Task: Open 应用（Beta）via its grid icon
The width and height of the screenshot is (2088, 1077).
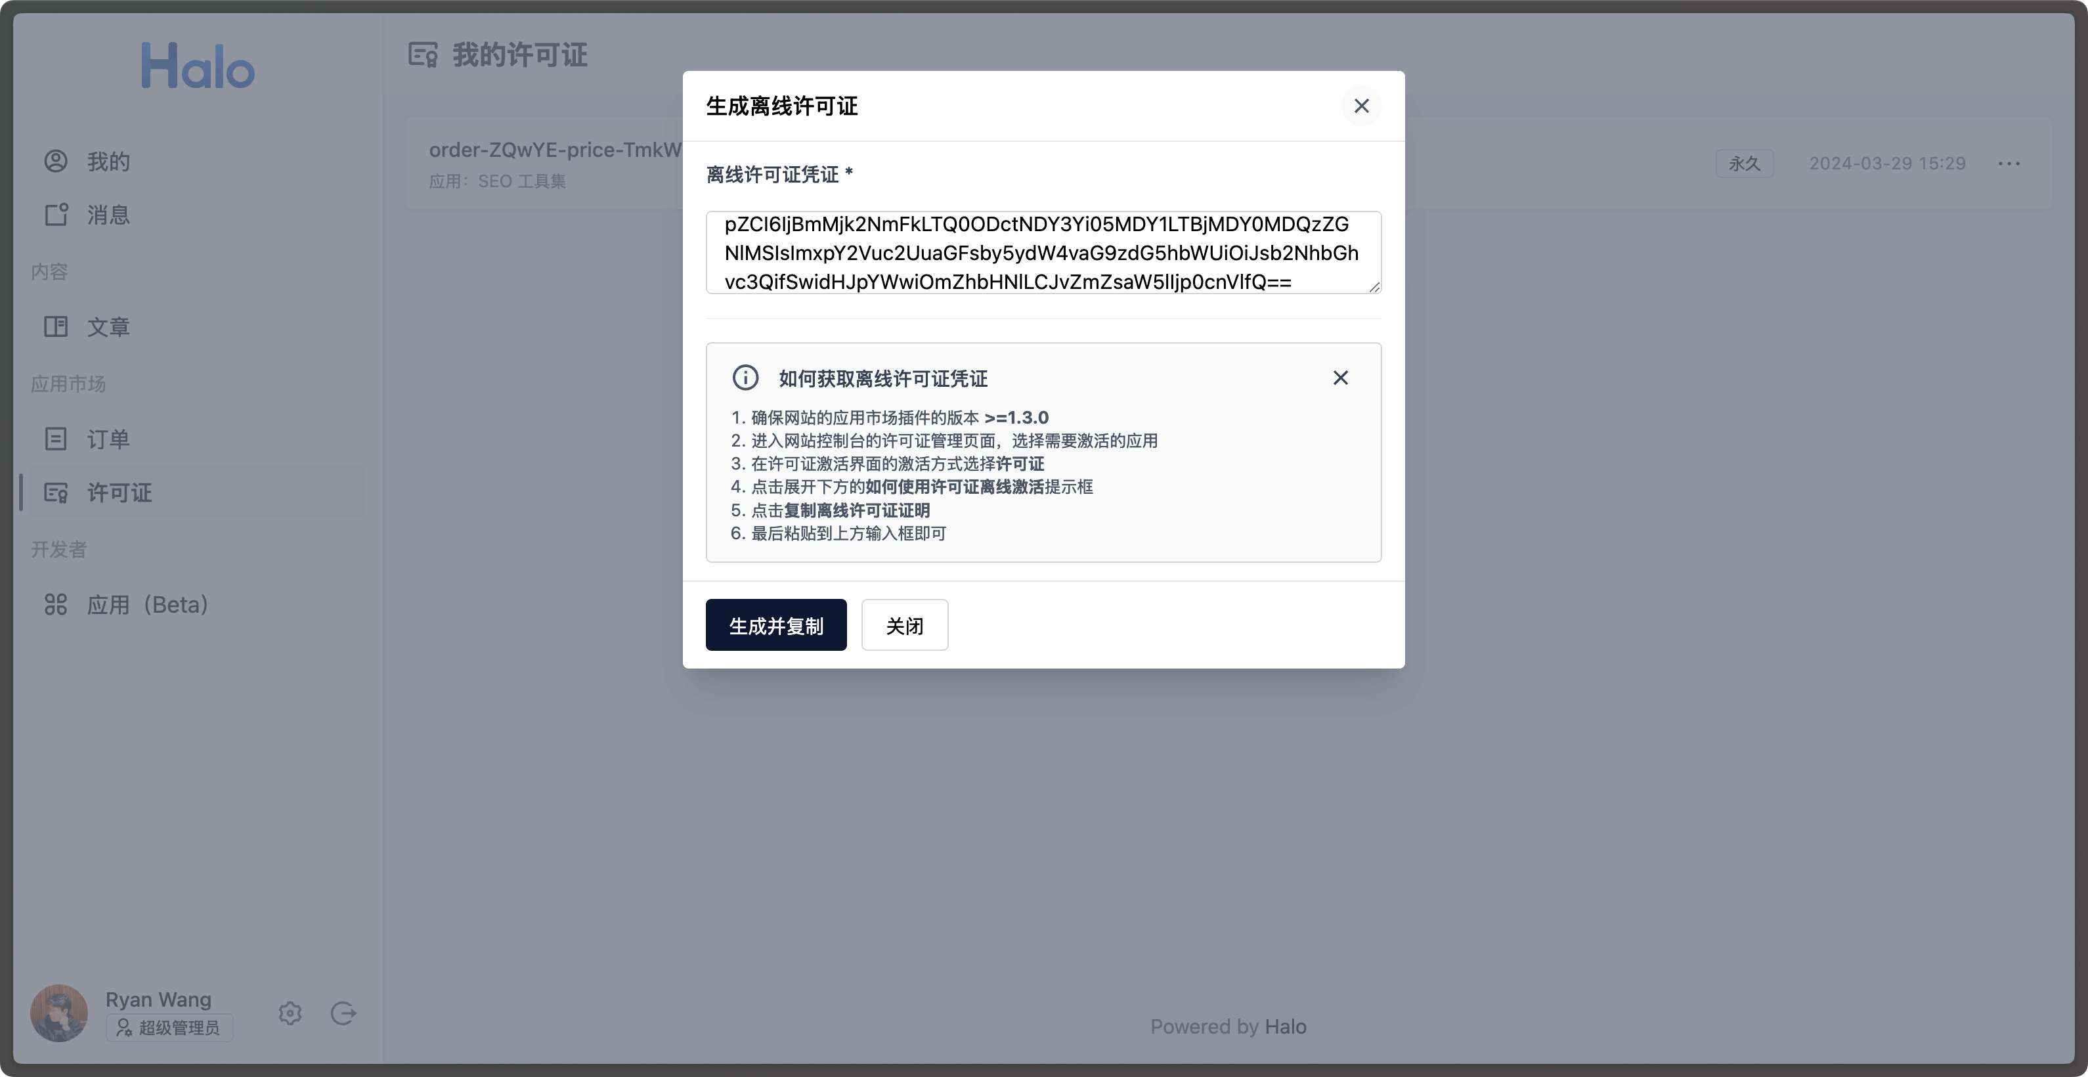Action: [55, 604]
